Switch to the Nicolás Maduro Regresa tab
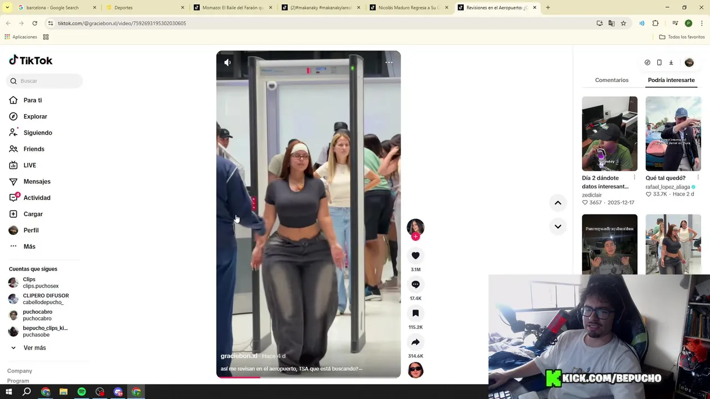 pos(408,8)
